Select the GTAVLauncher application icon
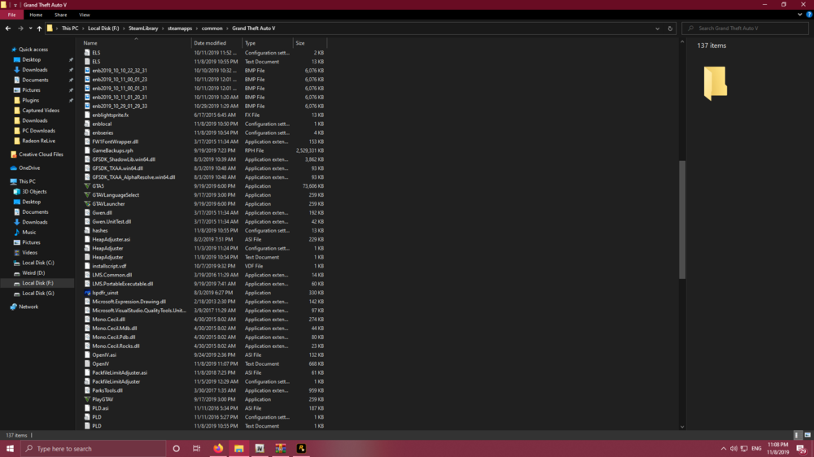Screen dimensions: 814x457 [87, 204]
